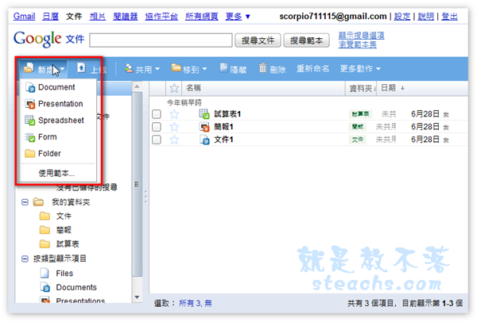
Task: Open the 試算表 folder in sidebar
Action: [68, 244]
